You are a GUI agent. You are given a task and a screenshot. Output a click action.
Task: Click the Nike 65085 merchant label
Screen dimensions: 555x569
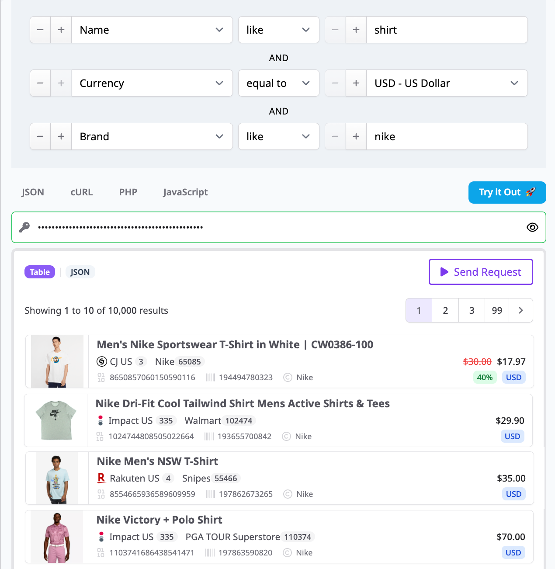(x=180, y=361)
